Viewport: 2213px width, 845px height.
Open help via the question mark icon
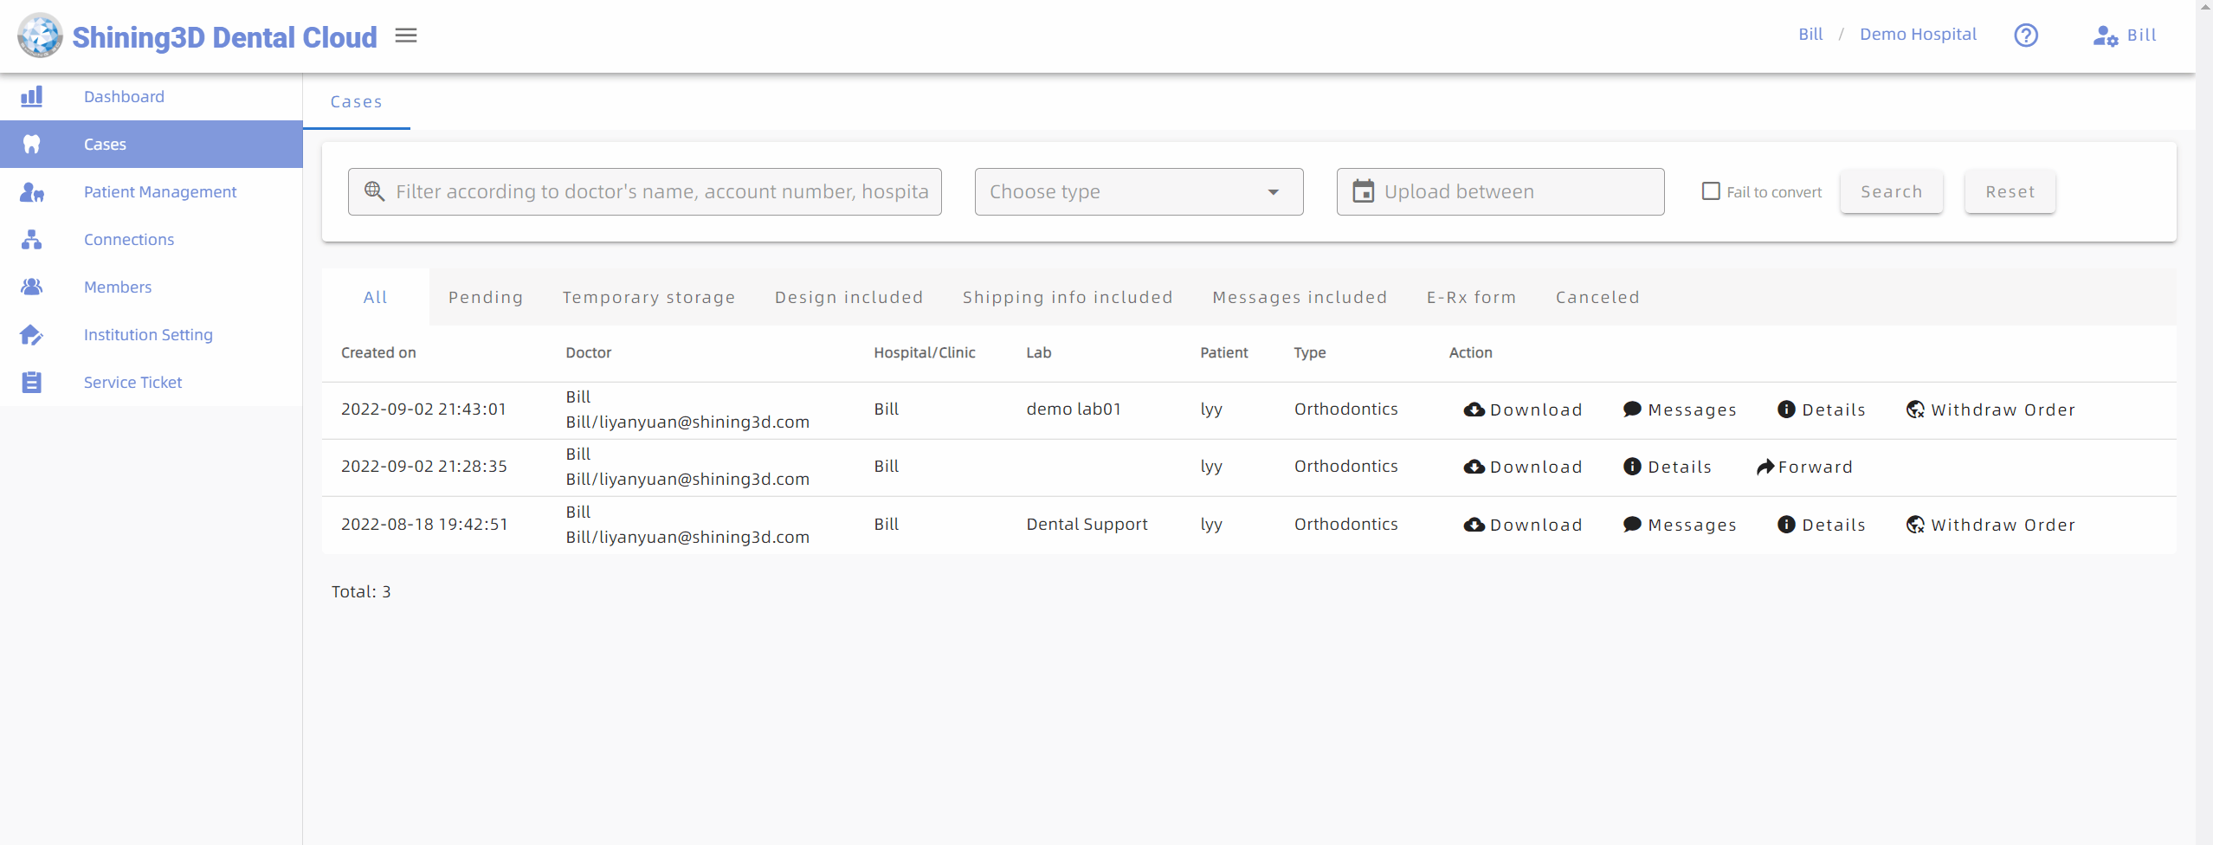(x=2025, y=35)
